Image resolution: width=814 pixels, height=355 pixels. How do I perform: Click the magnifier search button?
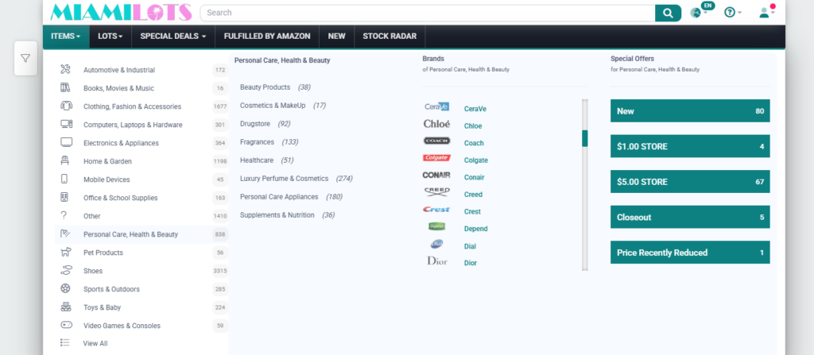coord(668,13)
